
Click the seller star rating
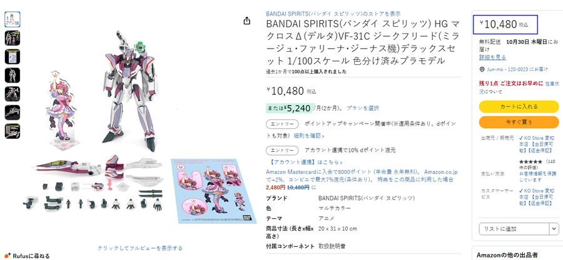point(532,162)
